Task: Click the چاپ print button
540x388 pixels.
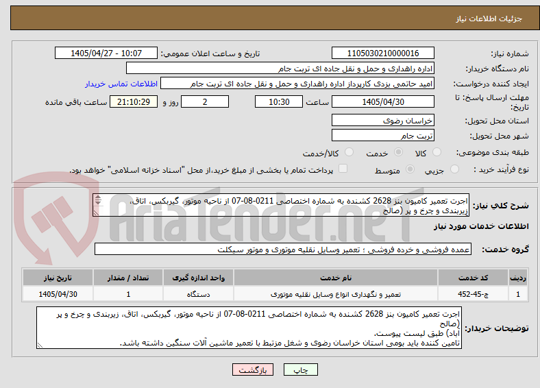Action: 301,369
